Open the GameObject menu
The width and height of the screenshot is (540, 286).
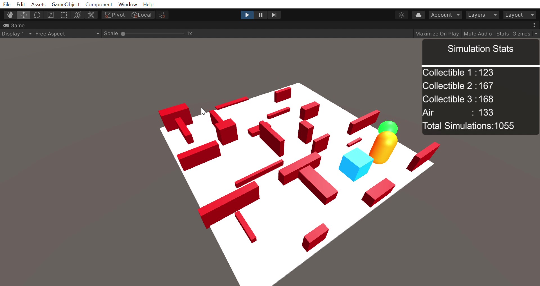[65, 4]
